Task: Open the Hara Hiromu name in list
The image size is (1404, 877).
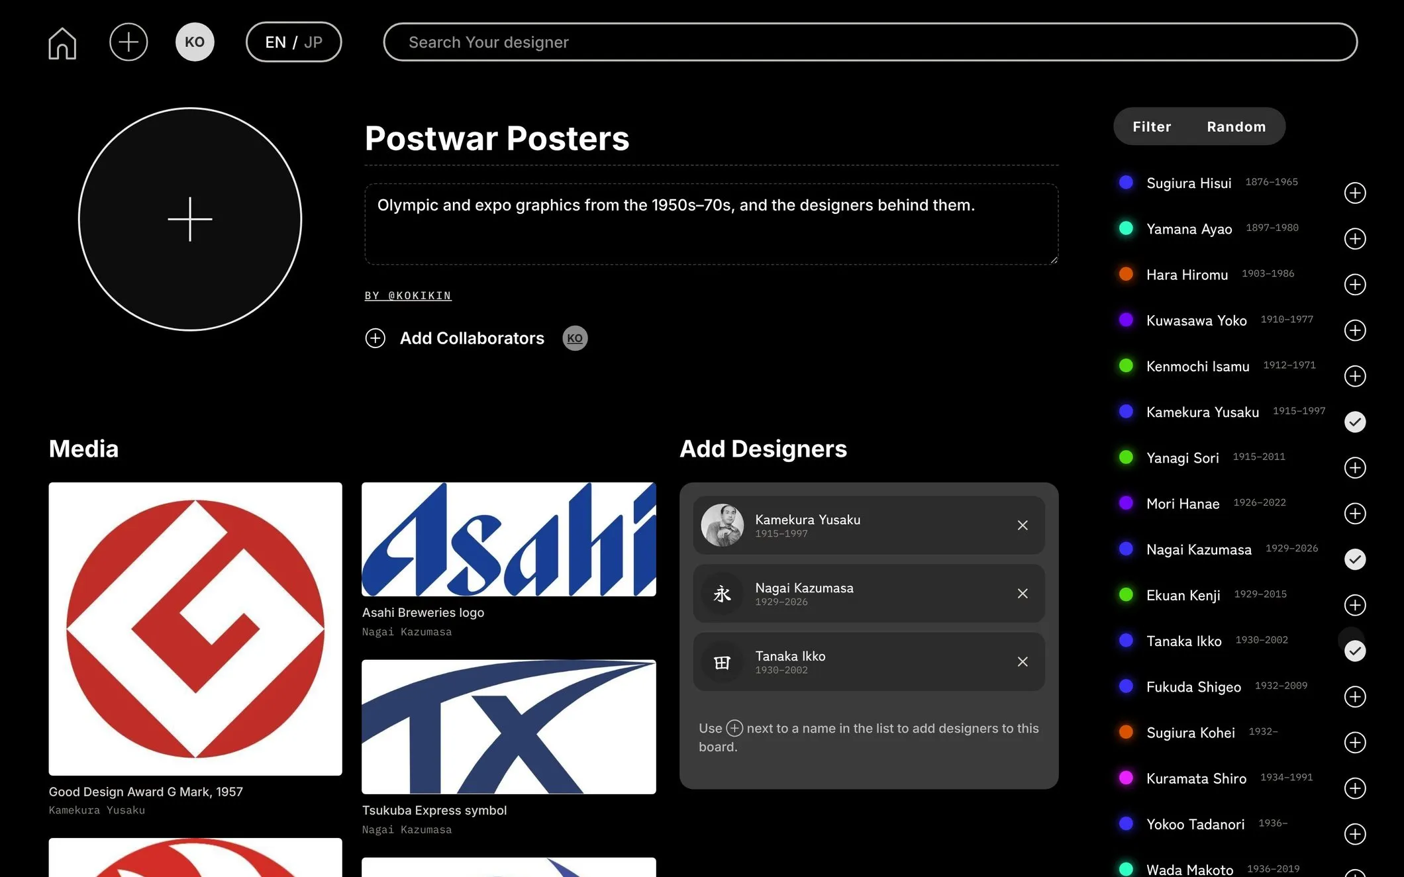Action: (x=1187, y=275)
